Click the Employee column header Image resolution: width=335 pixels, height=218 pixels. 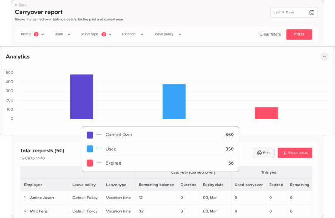[33, 185]
